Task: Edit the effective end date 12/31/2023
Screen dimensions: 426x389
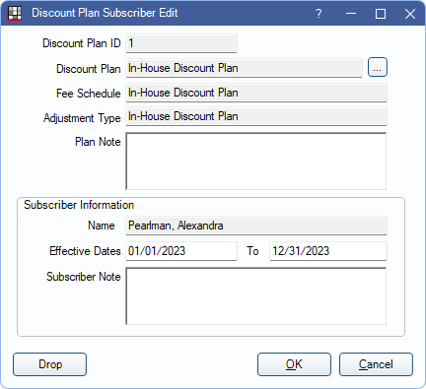Action: tap(328, 251)
